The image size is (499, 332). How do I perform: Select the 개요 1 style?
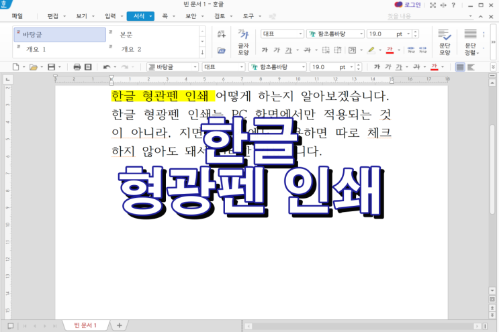[x=36, y=49]
